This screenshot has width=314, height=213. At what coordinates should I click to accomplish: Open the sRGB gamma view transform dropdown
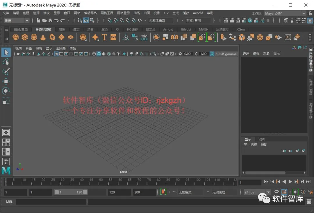point(226,54)
